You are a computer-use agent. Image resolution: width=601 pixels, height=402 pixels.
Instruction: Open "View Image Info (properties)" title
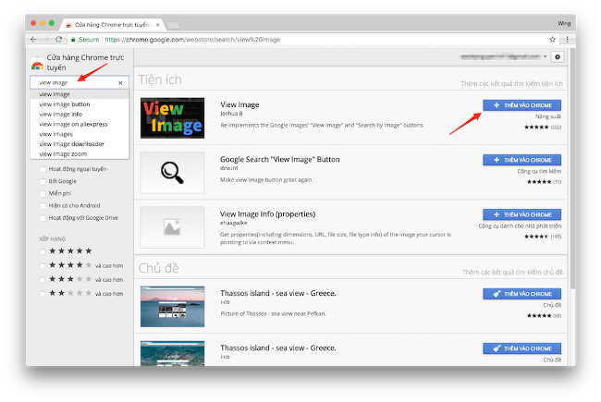click(x=267, y=214)
